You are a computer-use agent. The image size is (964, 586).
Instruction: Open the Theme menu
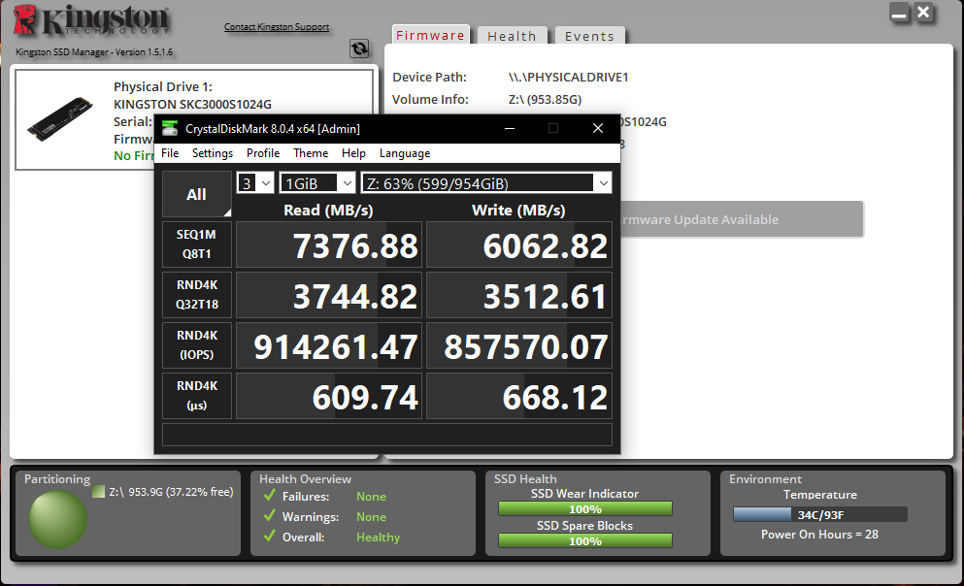coord(311,153)
